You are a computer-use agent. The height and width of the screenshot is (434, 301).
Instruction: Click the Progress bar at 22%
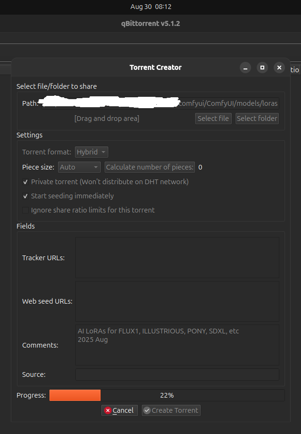tap(167, 395)
